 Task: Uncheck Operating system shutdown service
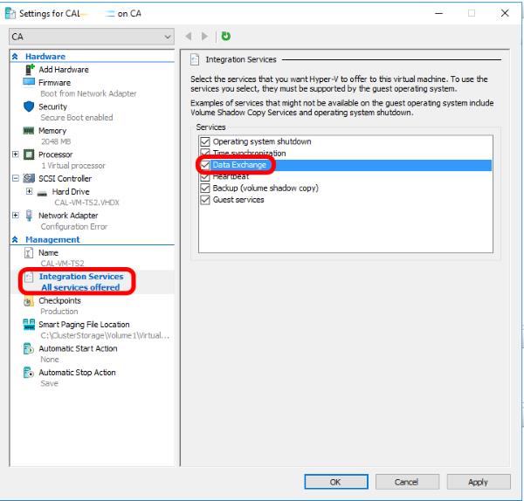[x=206, y=142]
